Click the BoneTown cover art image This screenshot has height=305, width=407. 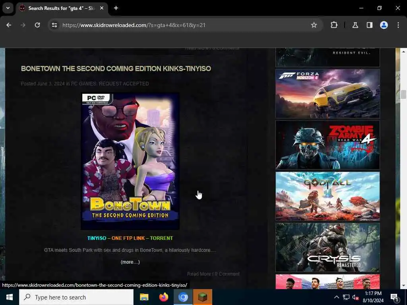(130, 161)
